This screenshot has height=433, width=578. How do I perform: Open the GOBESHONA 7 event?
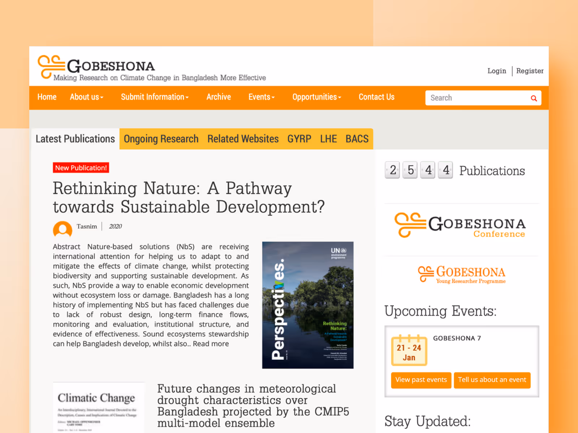(x=457, y=338)
